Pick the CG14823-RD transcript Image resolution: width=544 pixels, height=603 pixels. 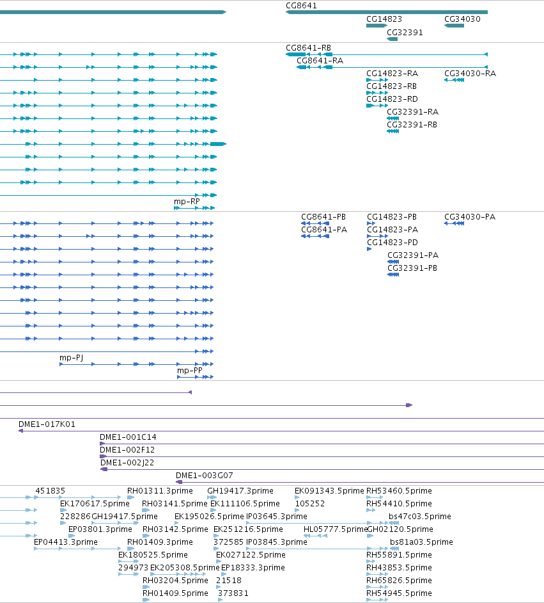(x=392, y=99)
